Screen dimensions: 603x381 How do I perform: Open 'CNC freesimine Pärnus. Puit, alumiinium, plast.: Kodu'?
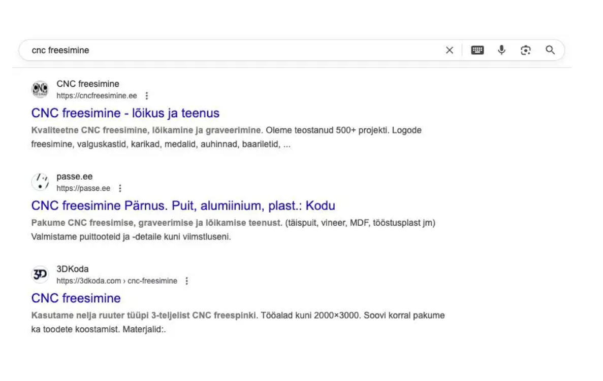tap(183, 205)
